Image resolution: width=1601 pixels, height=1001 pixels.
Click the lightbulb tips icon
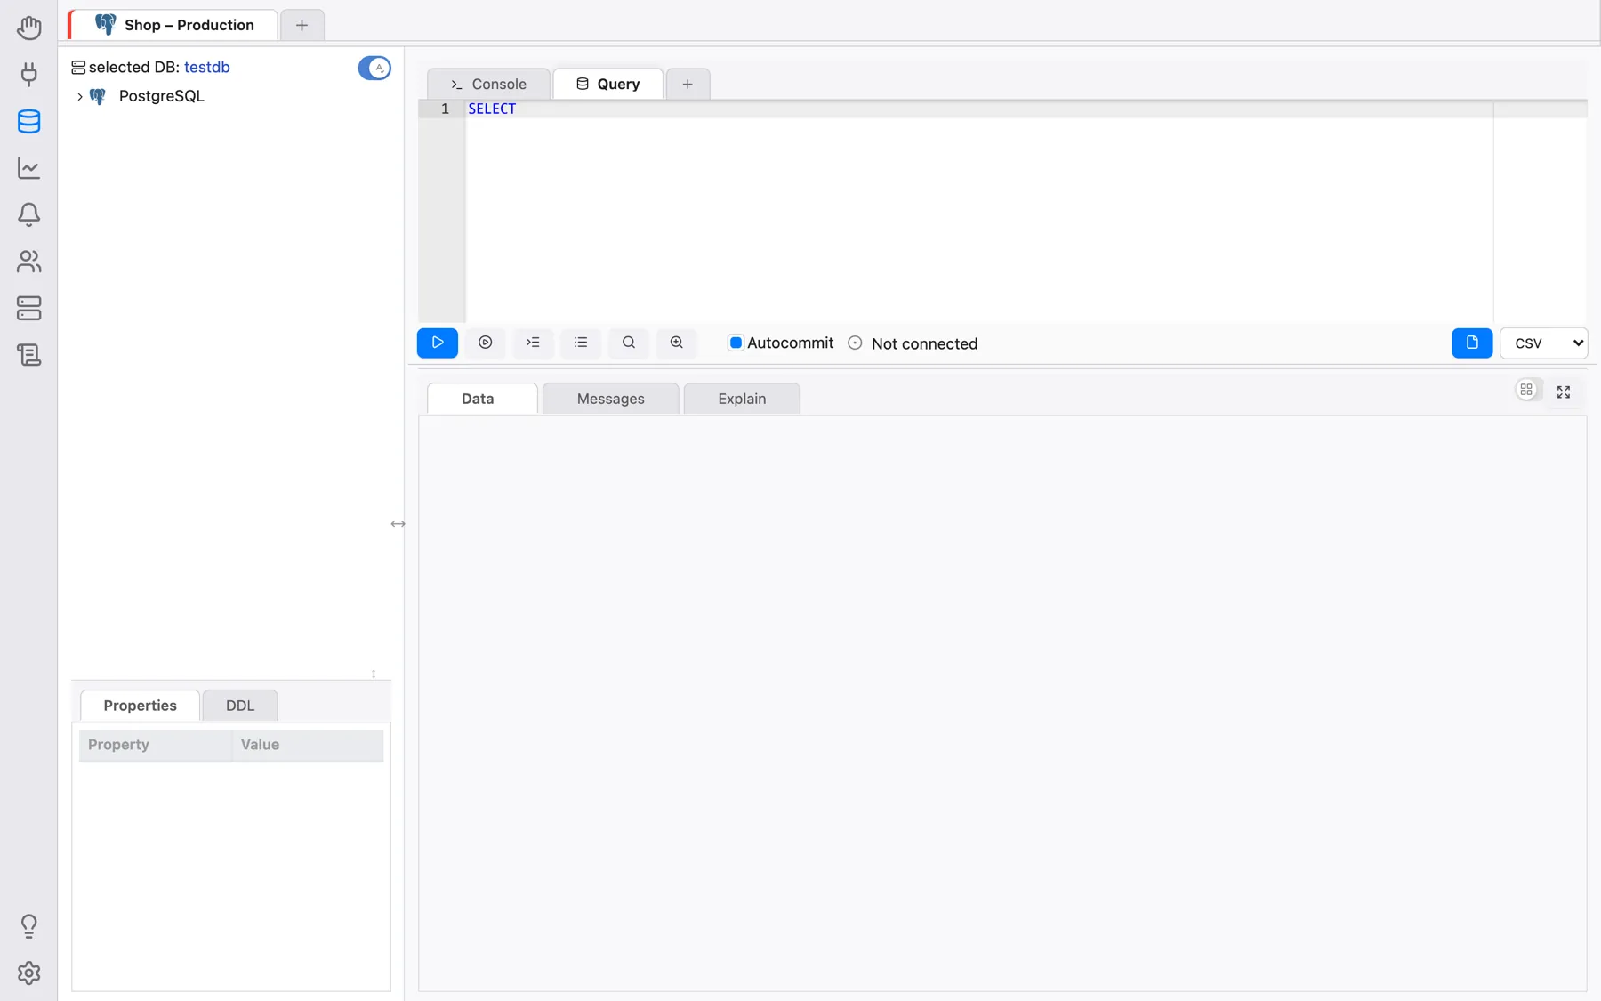tap(28, 926)
